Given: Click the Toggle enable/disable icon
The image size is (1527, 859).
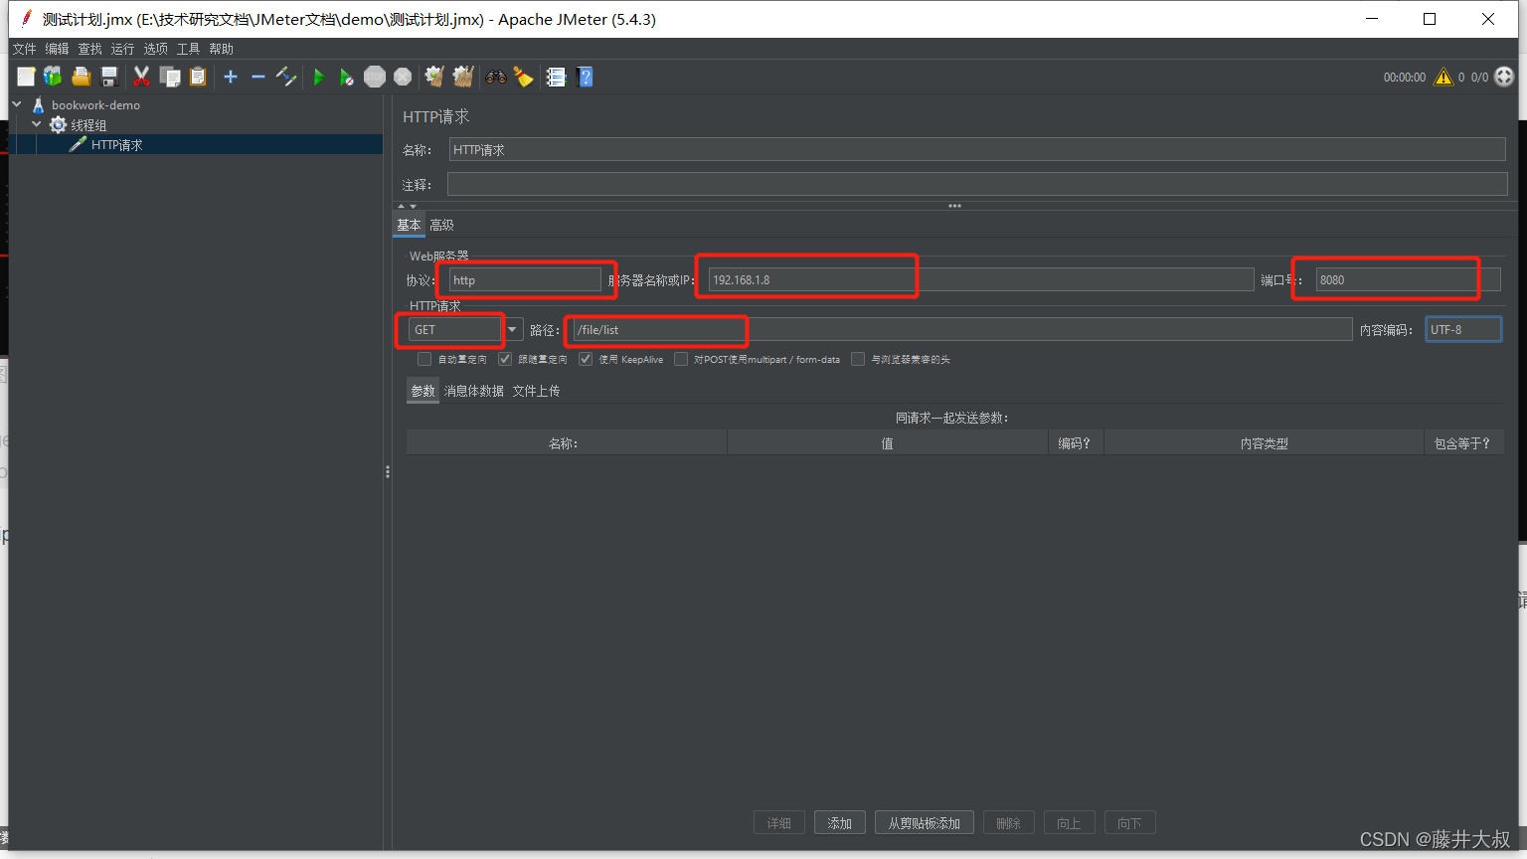Looking at the screenshot, I should [x=286, y=77].
